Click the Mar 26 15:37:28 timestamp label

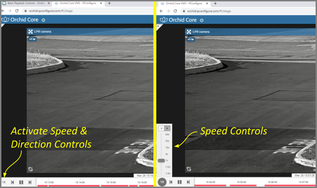[x=304, y=175]
